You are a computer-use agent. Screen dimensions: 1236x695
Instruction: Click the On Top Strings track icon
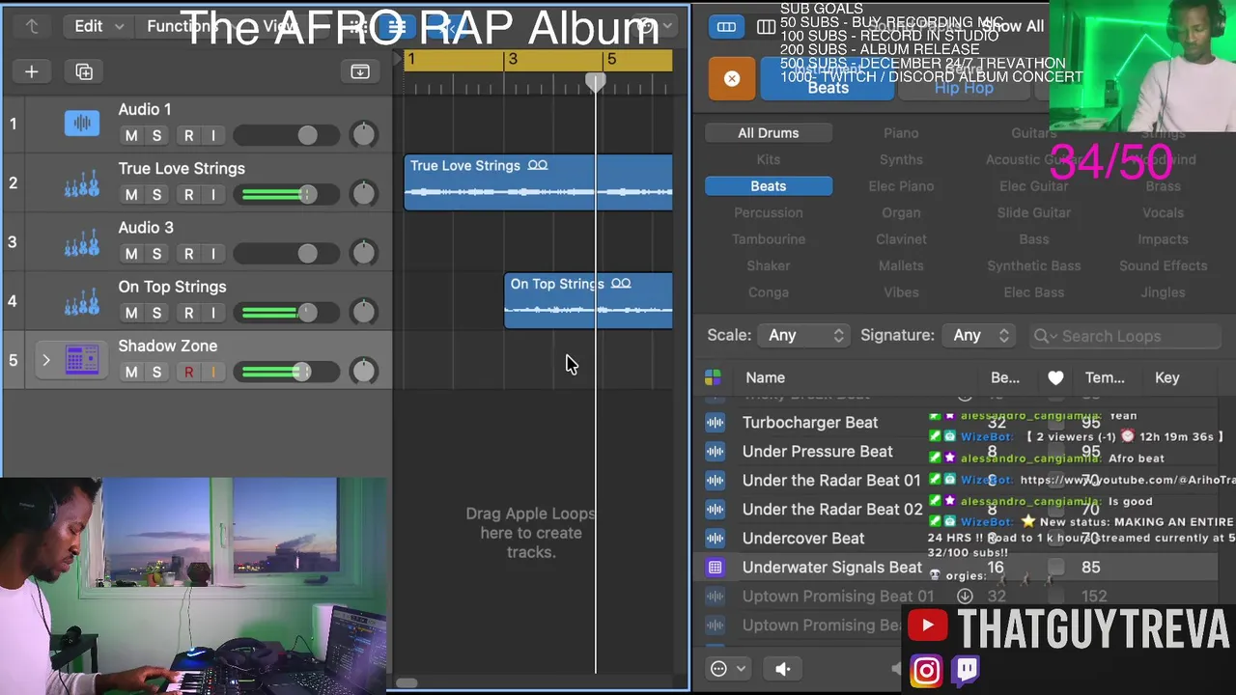coord(82,300)
